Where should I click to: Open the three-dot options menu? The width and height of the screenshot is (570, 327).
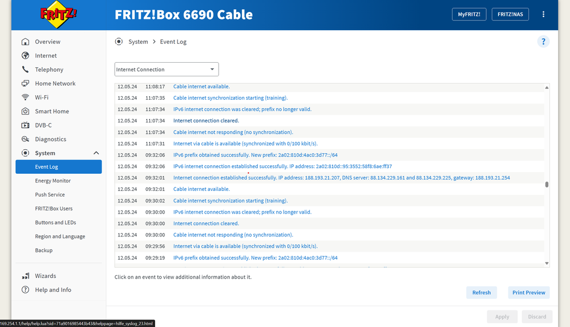pyautogui.click(x=543, y=14)
